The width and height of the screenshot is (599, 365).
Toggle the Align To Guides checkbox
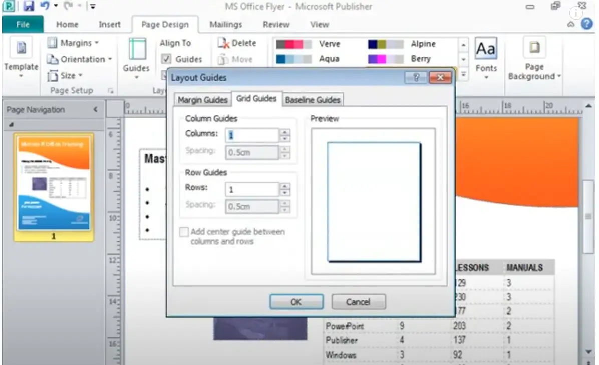tap(166, 59)
